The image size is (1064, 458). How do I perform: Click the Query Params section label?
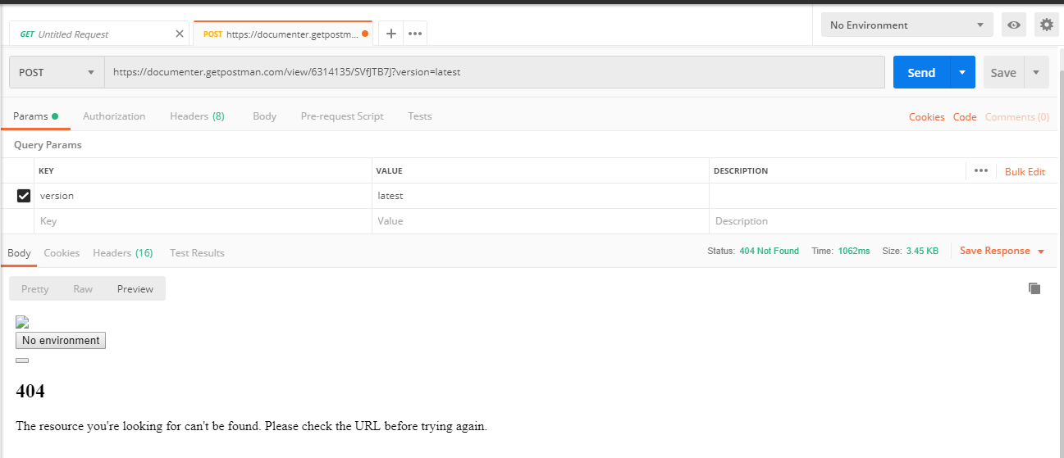pyautogui.click(x=48, y=145)
